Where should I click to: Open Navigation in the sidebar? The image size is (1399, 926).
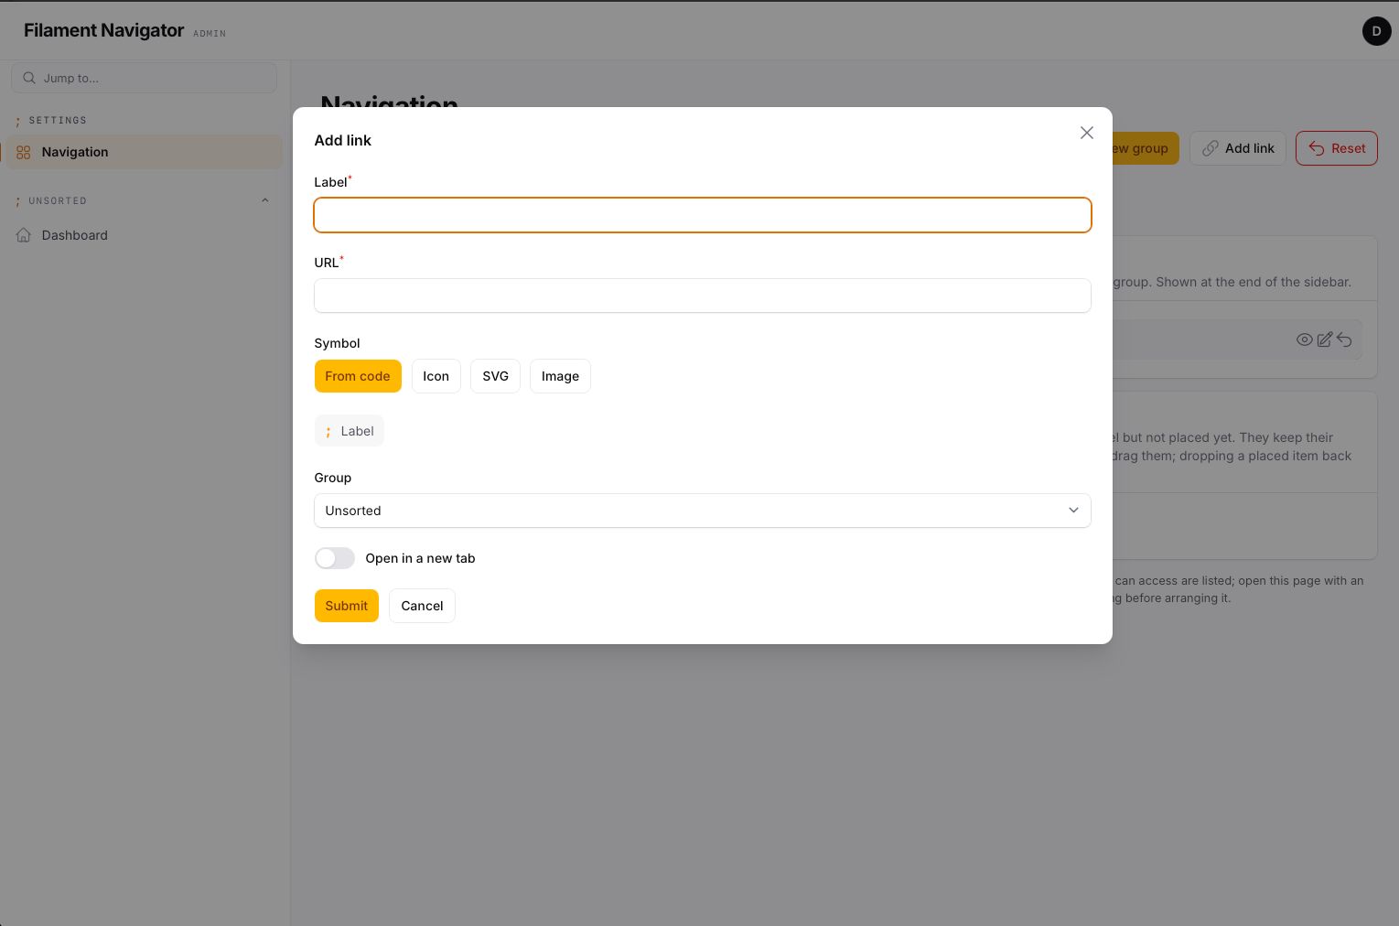pyautogui.click(x=145, y=152)
